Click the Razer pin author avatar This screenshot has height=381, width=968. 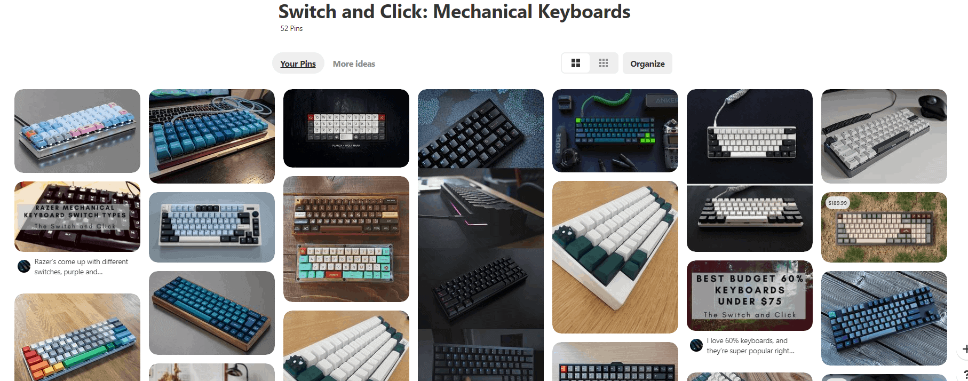pos(24,266)
